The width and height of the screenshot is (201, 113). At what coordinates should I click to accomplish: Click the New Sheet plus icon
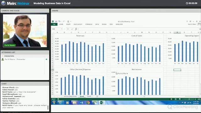[97, 96]
